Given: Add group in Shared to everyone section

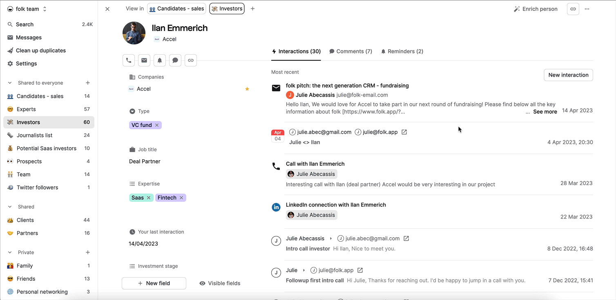Looking at the screenshot, I should tap(88, 83).
